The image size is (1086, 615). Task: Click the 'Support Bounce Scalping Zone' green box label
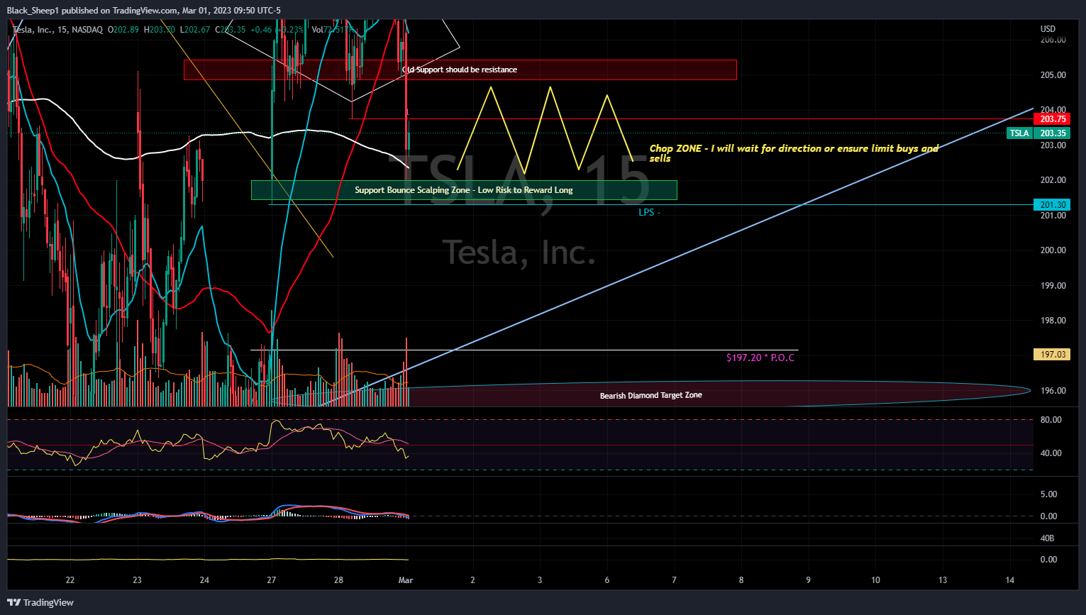click(x=464, y=190)
